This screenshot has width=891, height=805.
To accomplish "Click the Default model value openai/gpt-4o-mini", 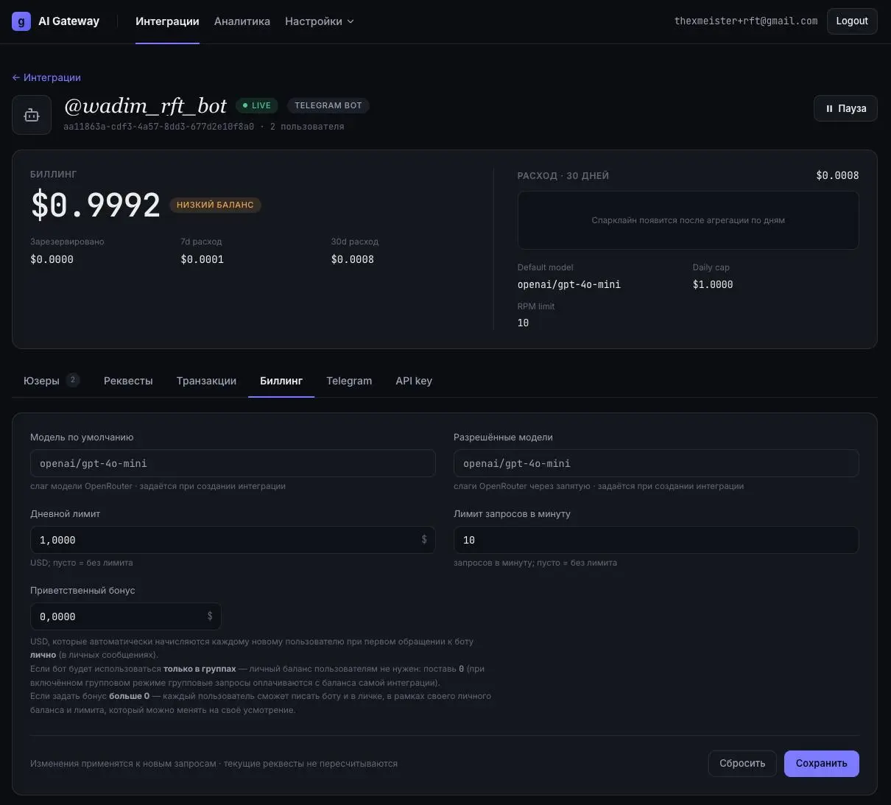I will pyautogui.click(x=569, y=284).
